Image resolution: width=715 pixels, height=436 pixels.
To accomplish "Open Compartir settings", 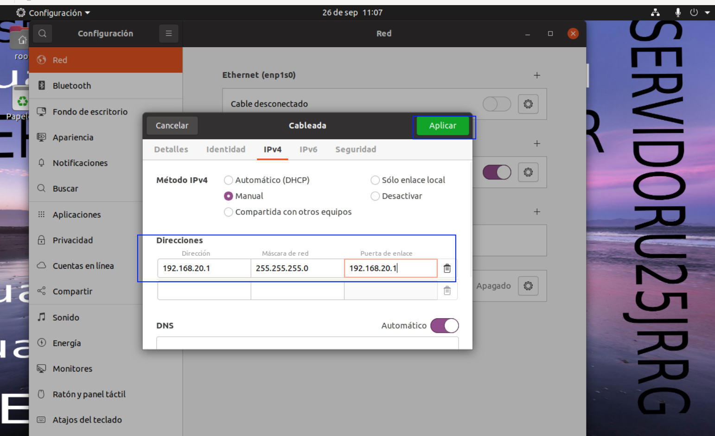I will pos(106,291).
